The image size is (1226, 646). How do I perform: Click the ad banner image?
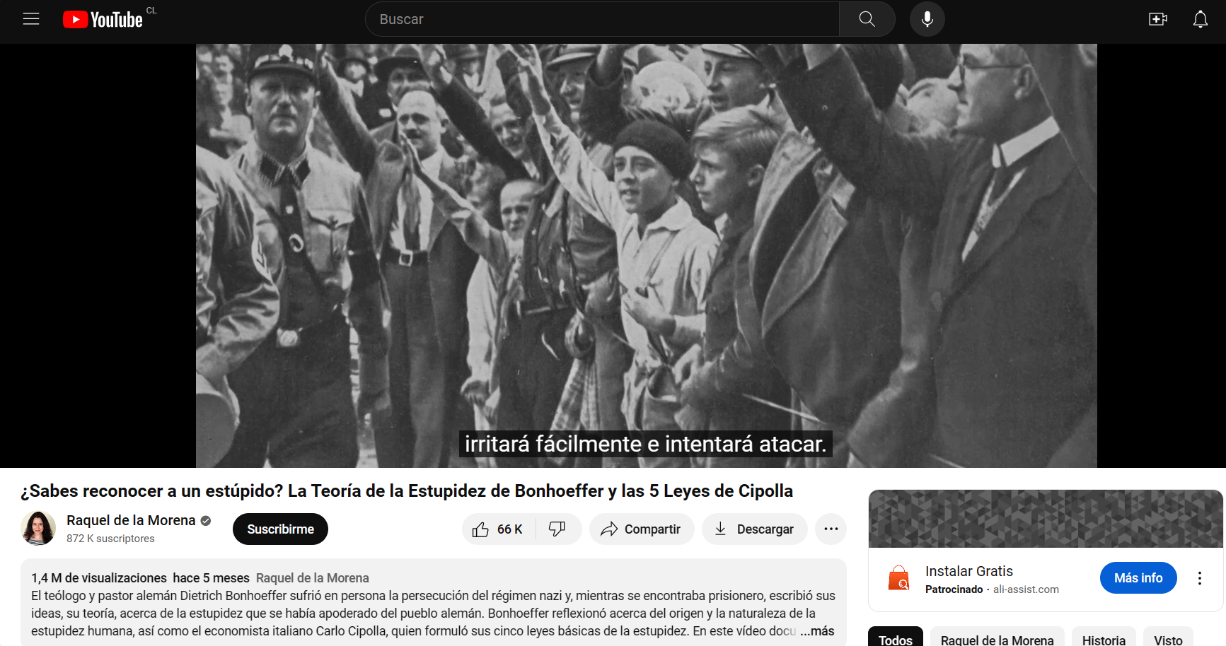click(x=1046, y=519)
